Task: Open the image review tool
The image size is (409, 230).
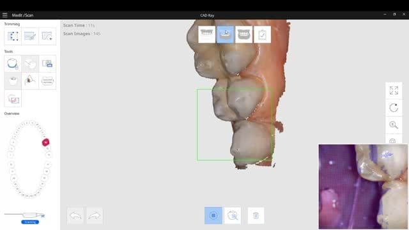Action: pos(13,98)
